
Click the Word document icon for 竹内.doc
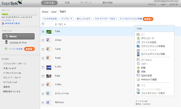click(x=48, y=102)
